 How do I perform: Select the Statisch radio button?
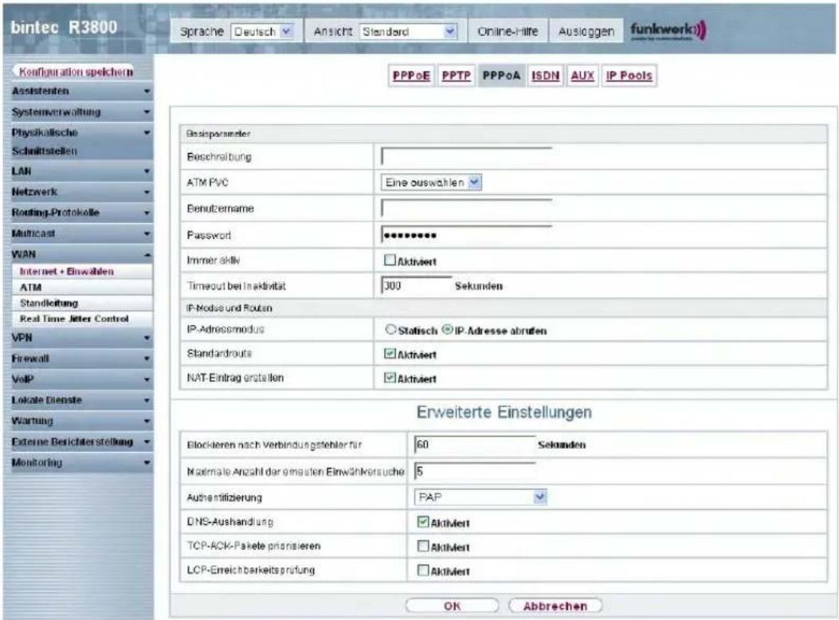[x=390, y=330]
